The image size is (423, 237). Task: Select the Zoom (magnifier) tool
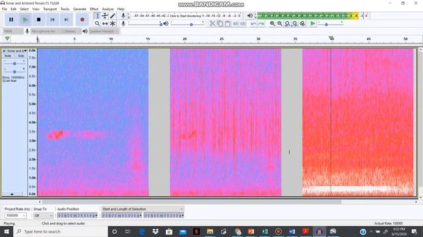97,24
